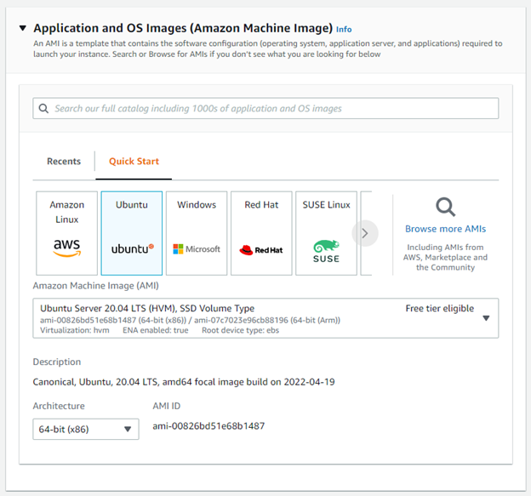
Task: Open the Ubuntu Server 20.04 LTS AMI dropdown
Action: (x=265, y=318)
